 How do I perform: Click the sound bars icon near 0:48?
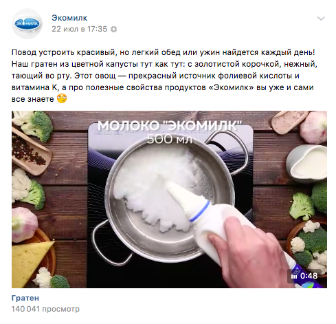pos(294,276)
